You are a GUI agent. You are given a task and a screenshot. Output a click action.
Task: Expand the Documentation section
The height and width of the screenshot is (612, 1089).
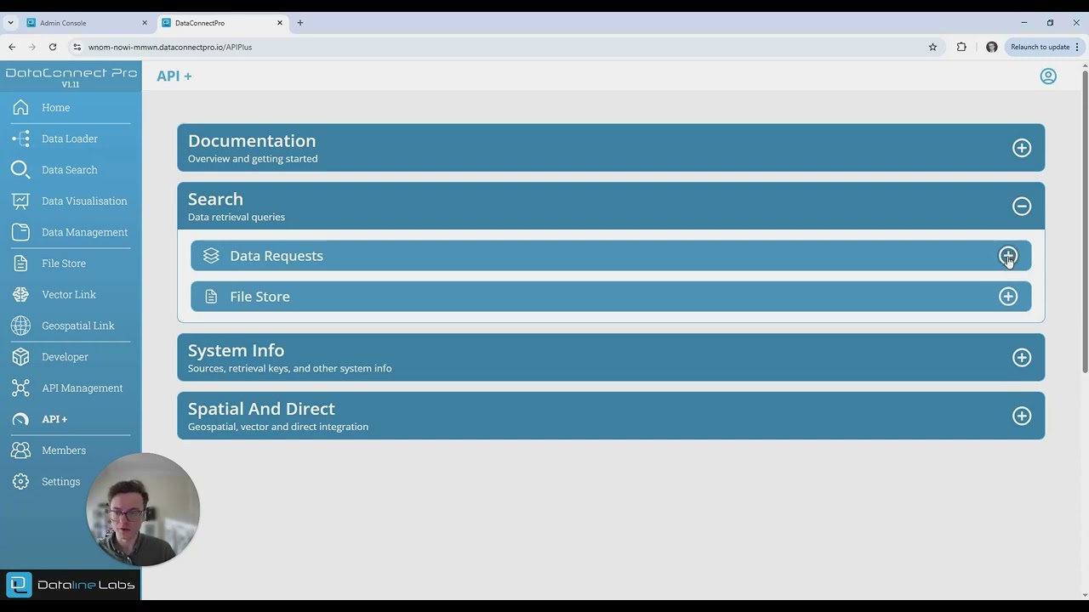point(1022,148)
